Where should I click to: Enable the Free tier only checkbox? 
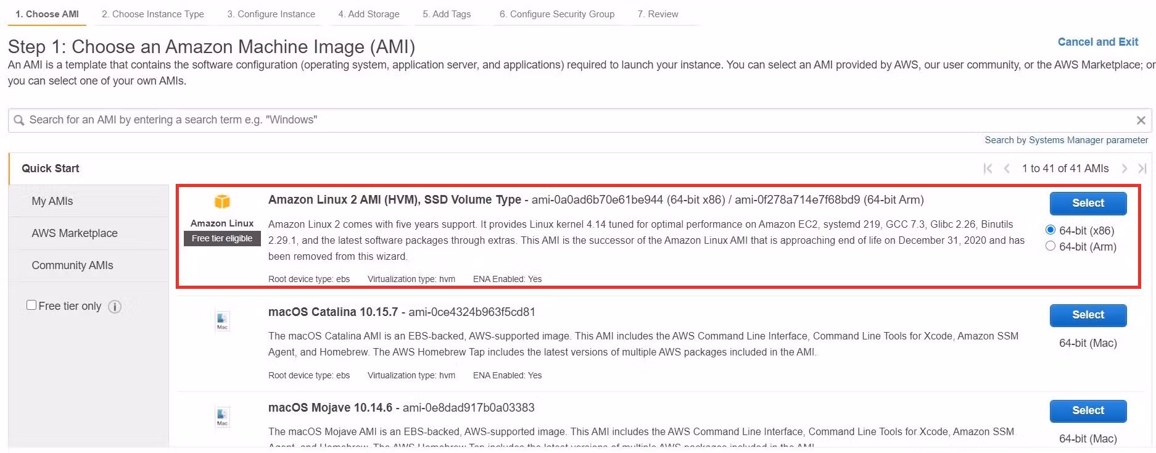click(x=31, y=305)
